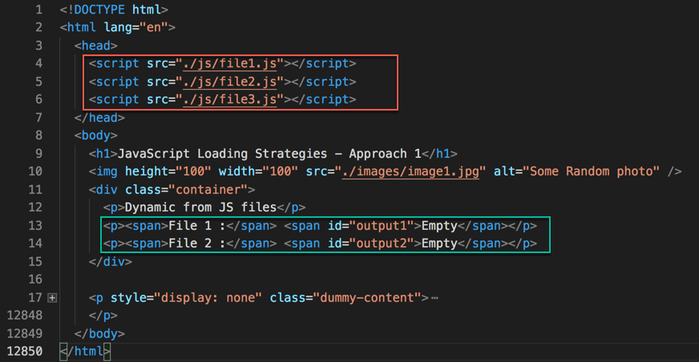Click the class value "container"
The image size is (699, 362).
(x=212, y=190)
